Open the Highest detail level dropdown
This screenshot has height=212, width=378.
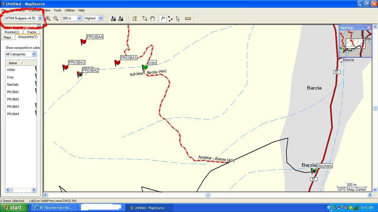coord(100,18)
